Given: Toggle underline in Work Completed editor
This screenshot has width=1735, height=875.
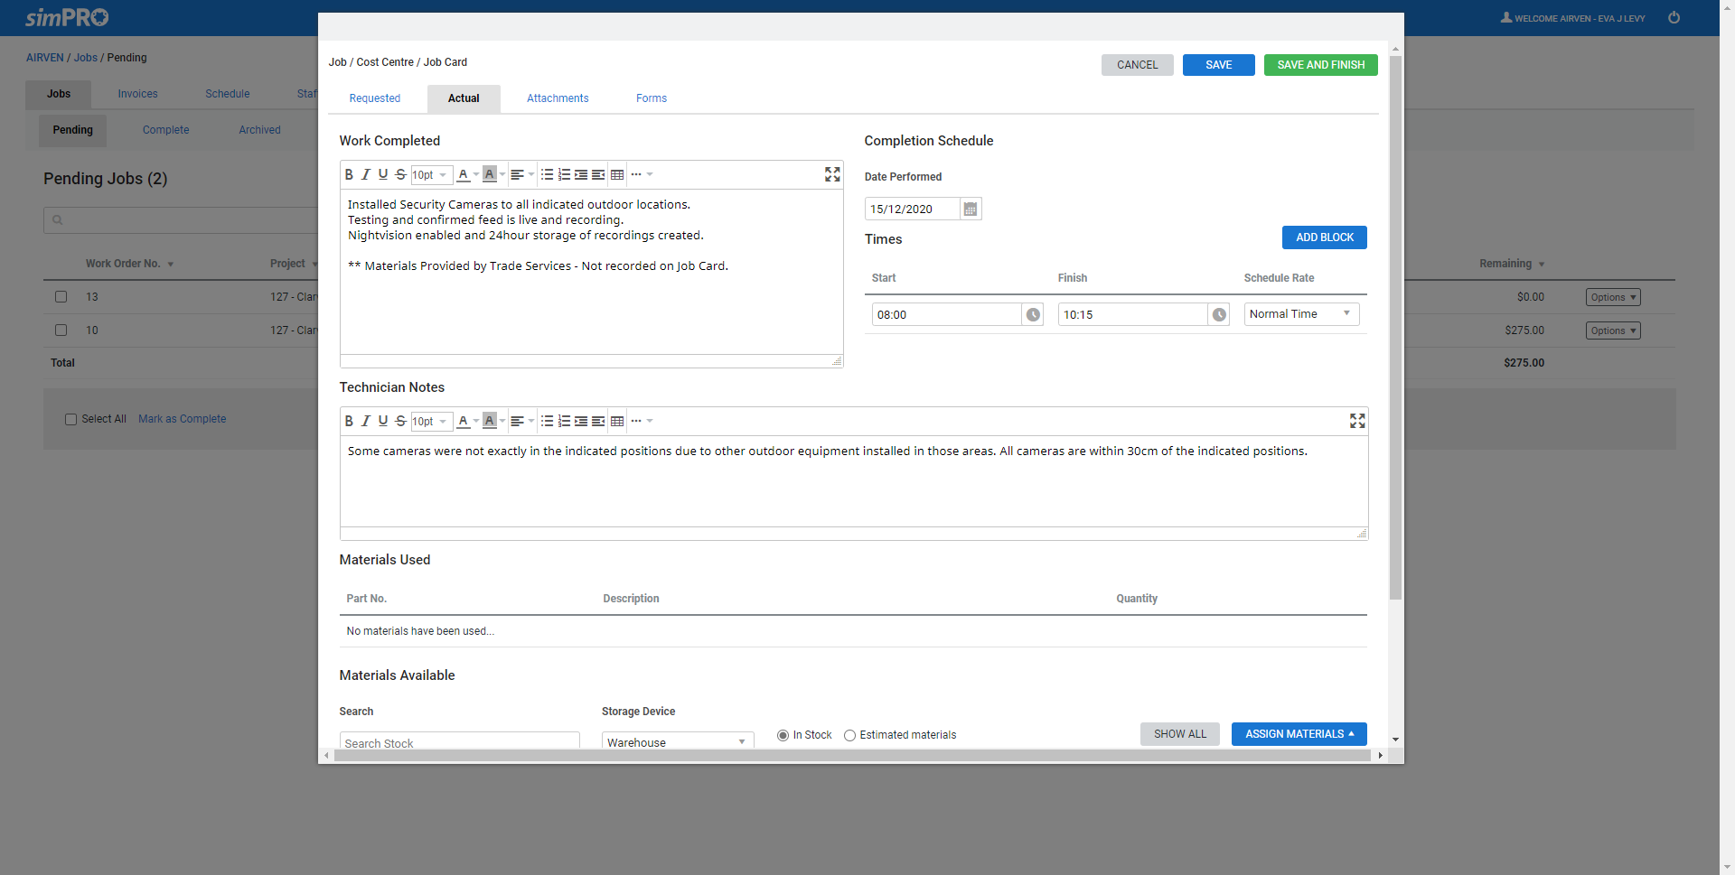Looking at the screenshot, I should pos(383,174).
